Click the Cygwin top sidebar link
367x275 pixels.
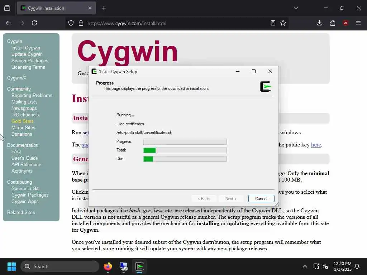pyautogui.click(x=14, y=42)
